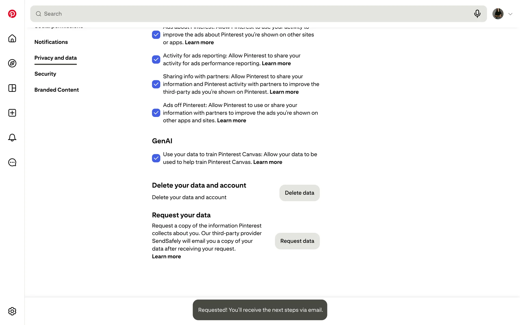Image resolution: width=520 pixels, height=325 pixels.
Task: Click the Pinterest logo icon
Action: tap(12, 14)
